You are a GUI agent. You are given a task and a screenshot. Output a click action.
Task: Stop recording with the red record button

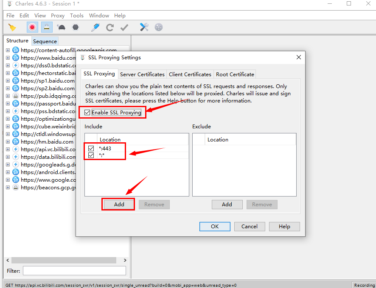(x=32, y=27)
